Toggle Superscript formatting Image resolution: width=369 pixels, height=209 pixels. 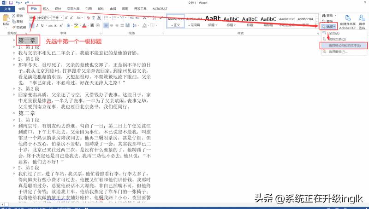click(x=61, y=25)
